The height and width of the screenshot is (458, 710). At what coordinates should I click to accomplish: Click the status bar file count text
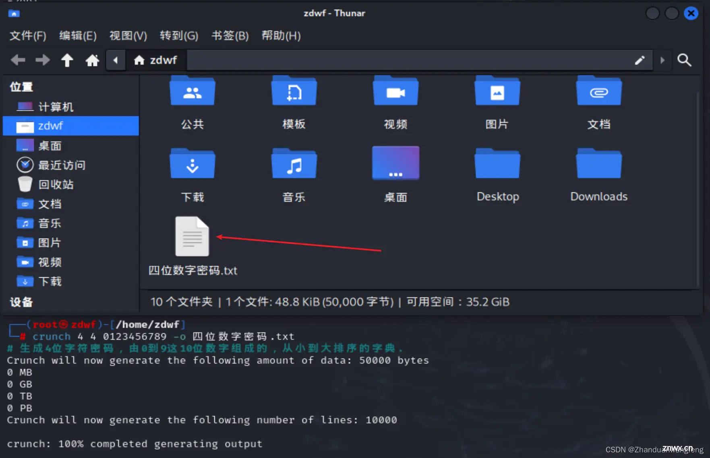pos(330,302)
